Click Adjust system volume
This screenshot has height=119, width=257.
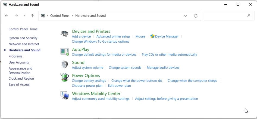click(x=87, y=68)
